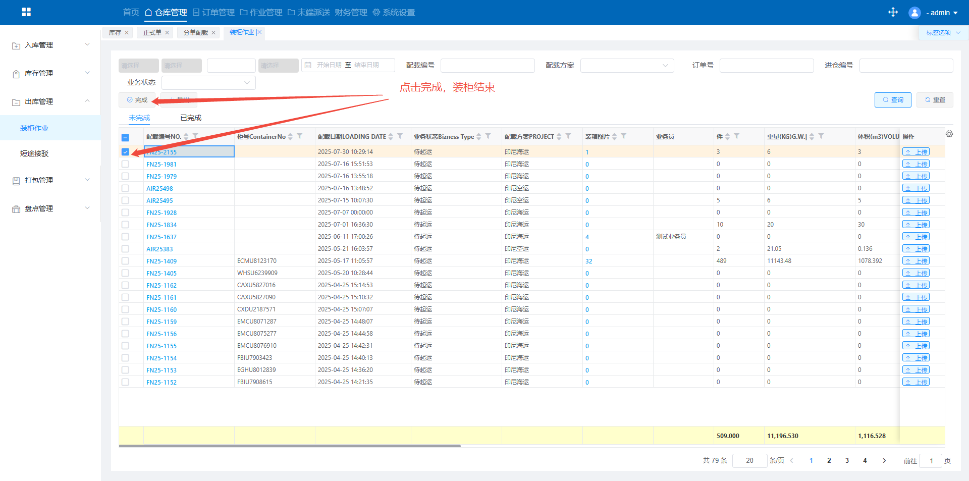
Task: Uncheck the FN25-2155 row checkbox
Action: [125, 152]
